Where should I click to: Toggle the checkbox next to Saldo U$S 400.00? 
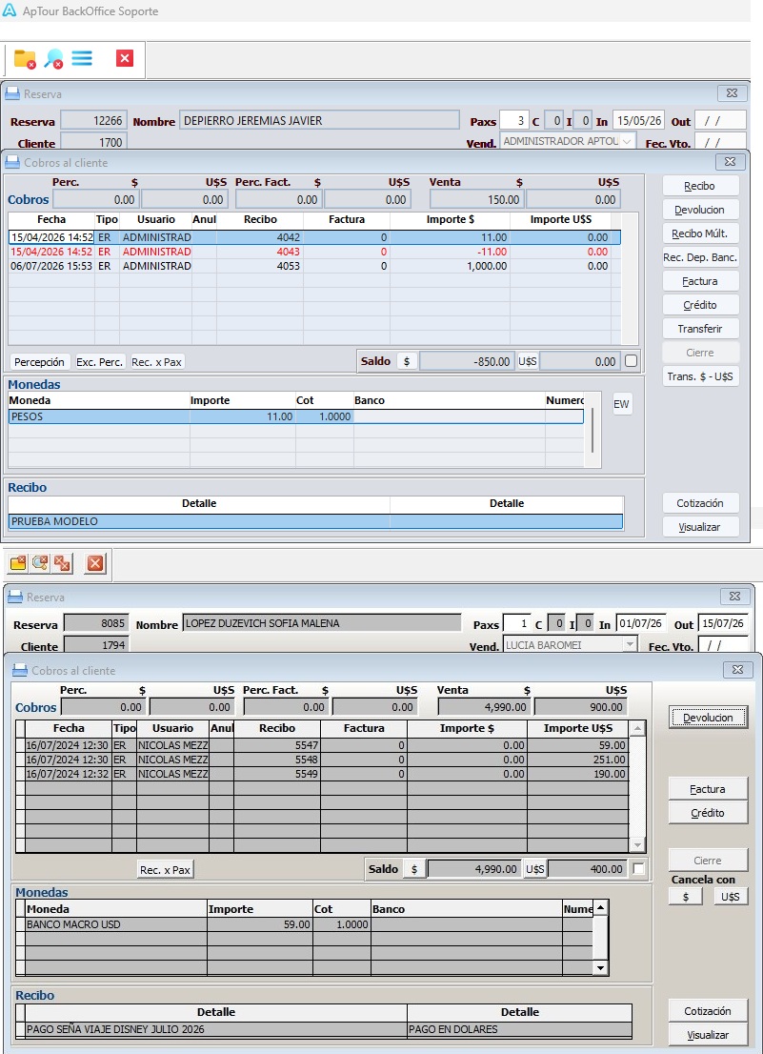pyautogui.click(x=639, y=868)
